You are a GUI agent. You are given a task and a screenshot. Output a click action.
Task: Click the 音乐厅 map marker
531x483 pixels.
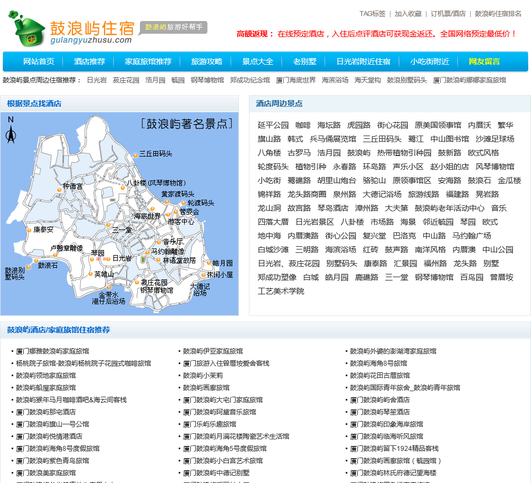pos(159,242)
